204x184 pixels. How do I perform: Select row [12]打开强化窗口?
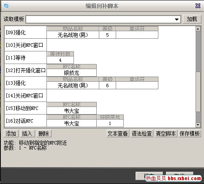pyautogui.click(x=25, y=70)
